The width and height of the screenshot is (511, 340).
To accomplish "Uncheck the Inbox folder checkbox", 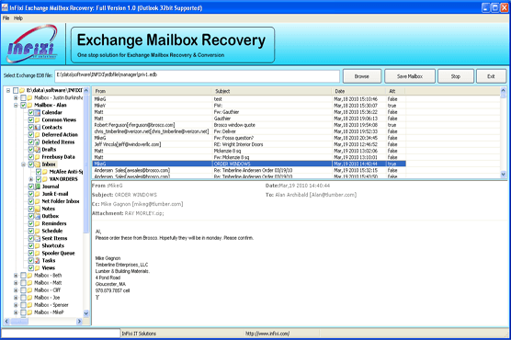I will click(30, 164).
